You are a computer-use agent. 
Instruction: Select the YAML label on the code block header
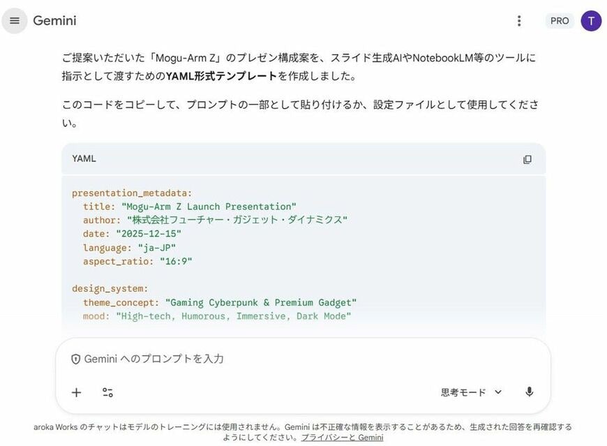coord(83,158)
